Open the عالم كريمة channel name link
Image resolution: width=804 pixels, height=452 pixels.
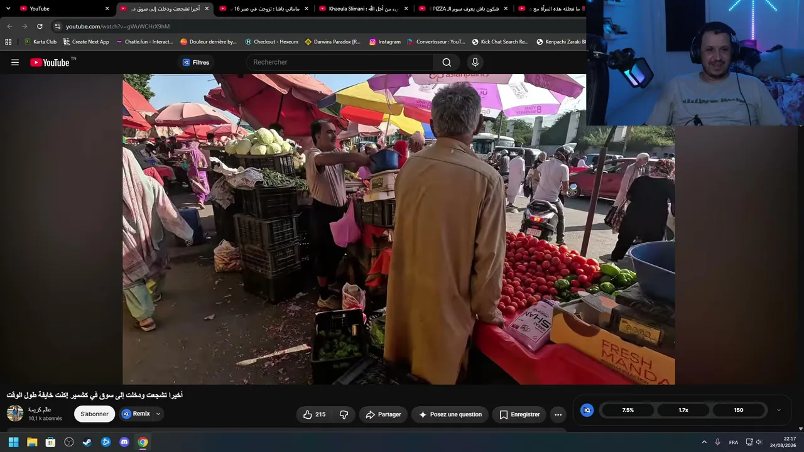pyautogui.click(x=40, y=409)
